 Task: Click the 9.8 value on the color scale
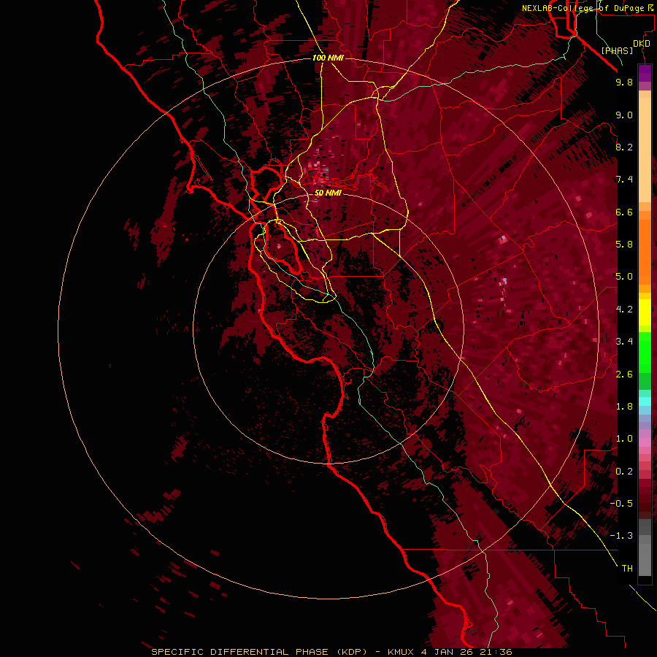click(624, 82)
